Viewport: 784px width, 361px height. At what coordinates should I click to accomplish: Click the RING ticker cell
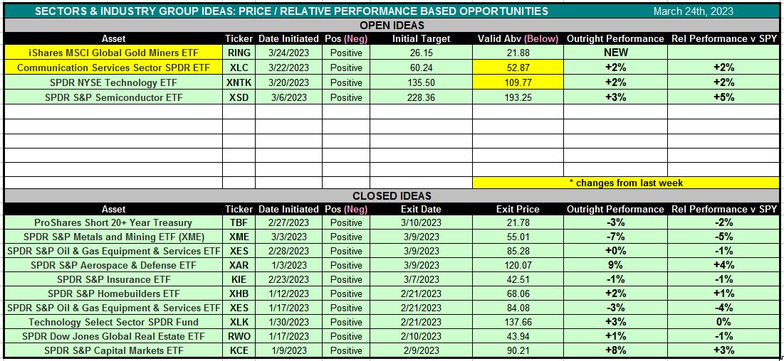239,53
